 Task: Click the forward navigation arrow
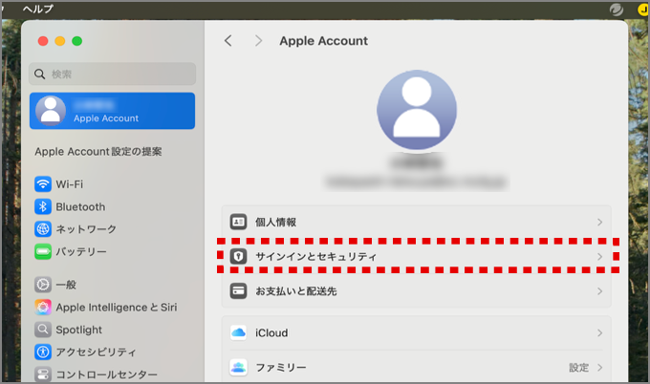point(258,41)
